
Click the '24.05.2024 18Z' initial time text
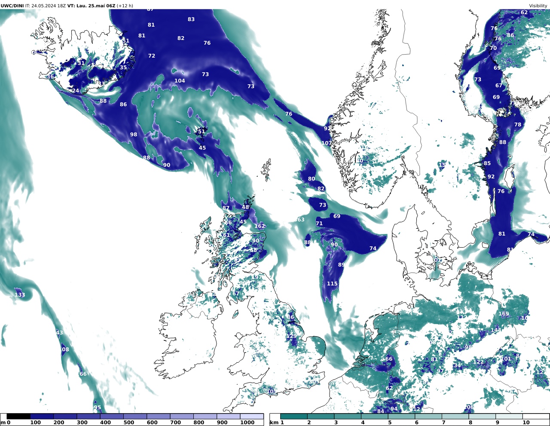pos(49,6)
